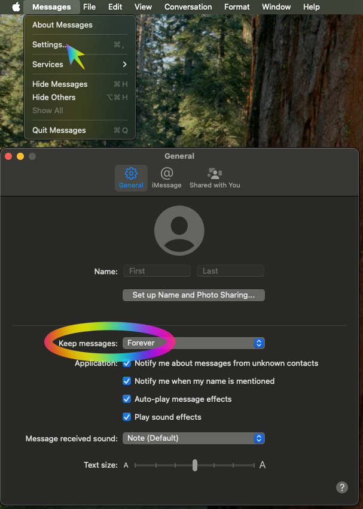This screenshot has height=509, width=363.
Task: Adjust the Text size slider thumb
Action: click(195, 465)
